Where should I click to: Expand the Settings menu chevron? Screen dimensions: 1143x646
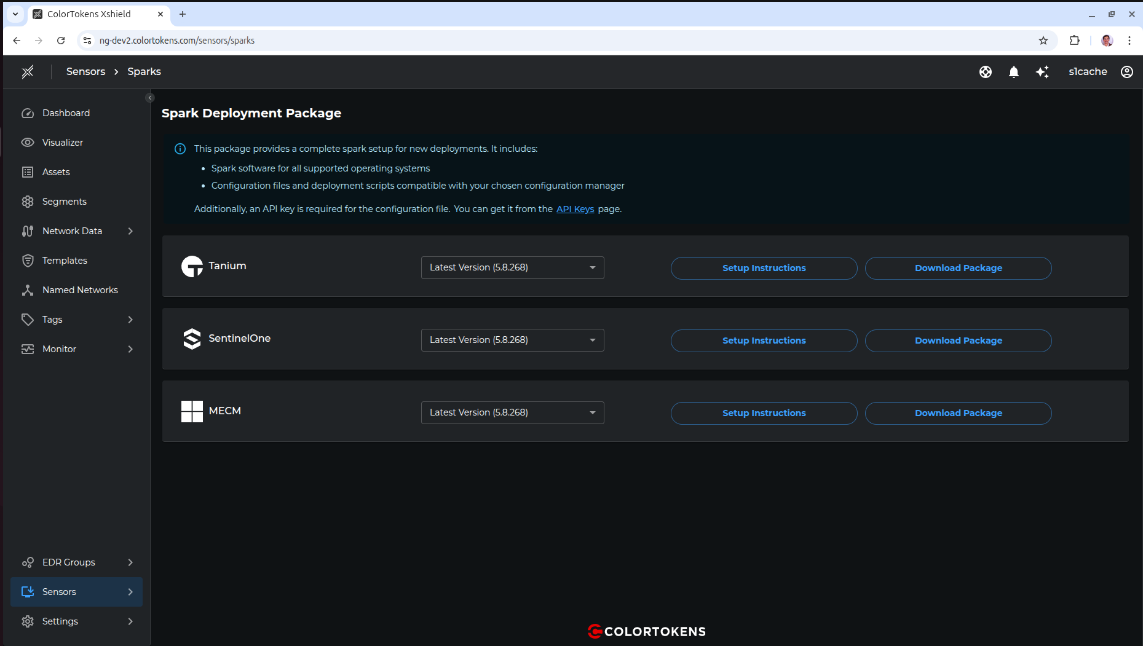130,621
